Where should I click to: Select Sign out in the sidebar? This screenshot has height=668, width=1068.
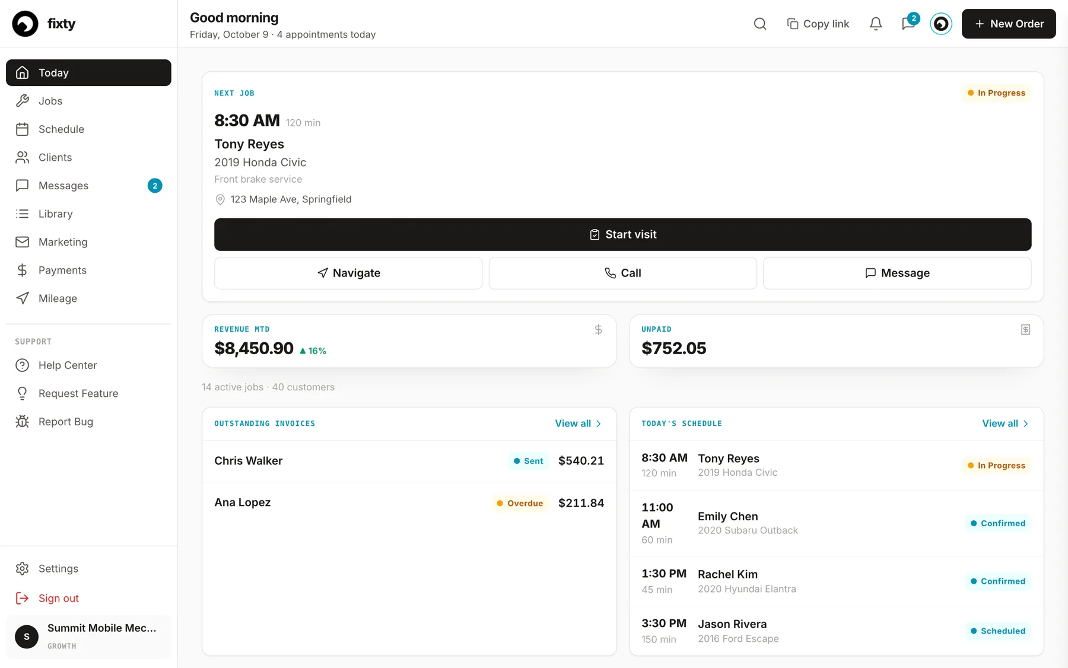pyautogui.click(x=88, y=598)
